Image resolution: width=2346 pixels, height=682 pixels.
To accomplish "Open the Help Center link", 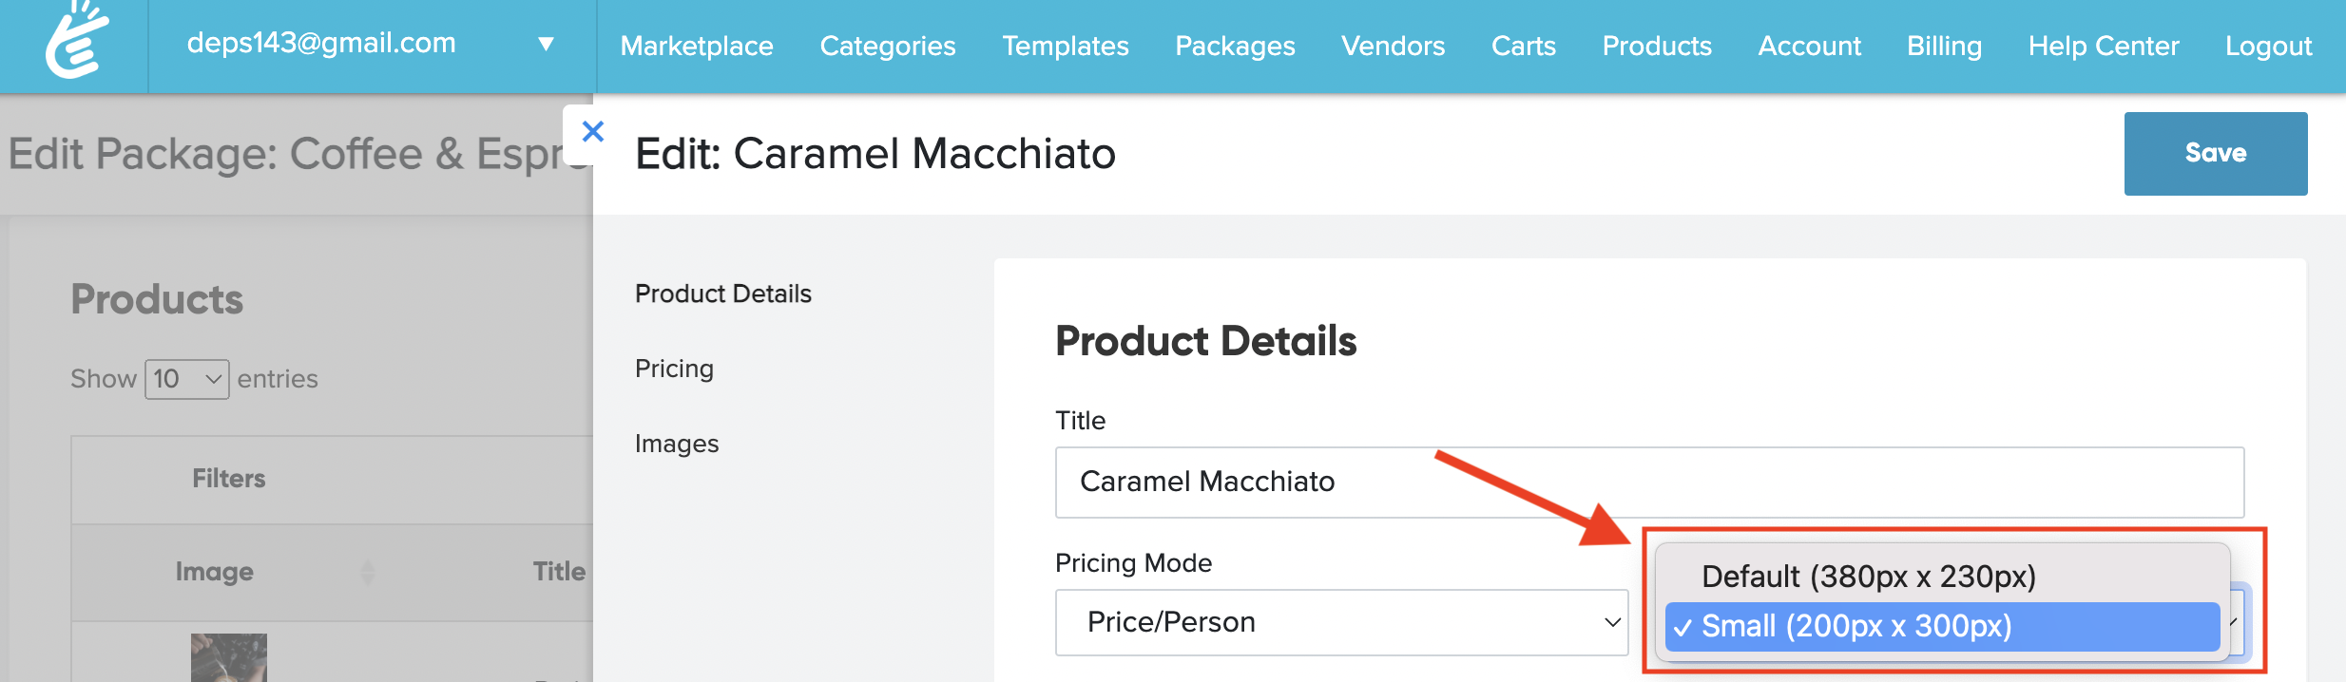I will 2103,46.
